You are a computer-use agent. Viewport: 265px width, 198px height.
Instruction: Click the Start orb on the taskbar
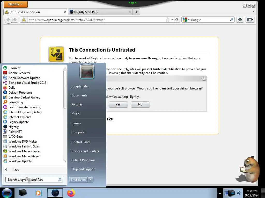(x=7, y=193)
